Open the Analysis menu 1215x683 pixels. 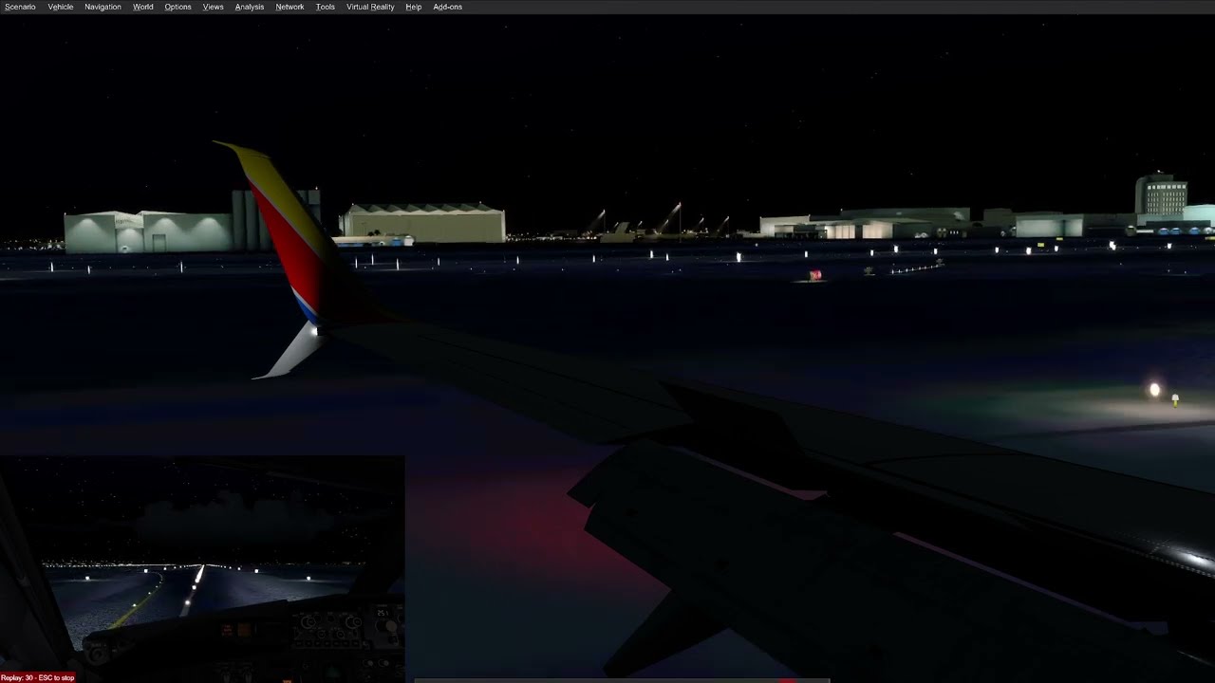tap(250, 7)
